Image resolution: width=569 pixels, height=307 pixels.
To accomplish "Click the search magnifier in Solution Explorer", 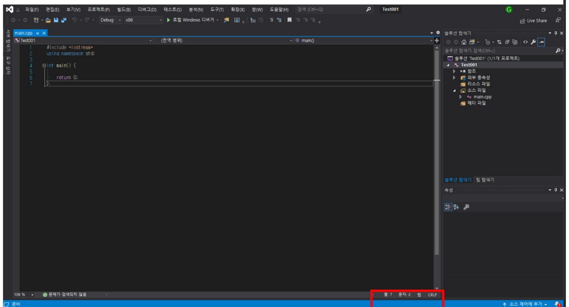I will tap(558, 51).
